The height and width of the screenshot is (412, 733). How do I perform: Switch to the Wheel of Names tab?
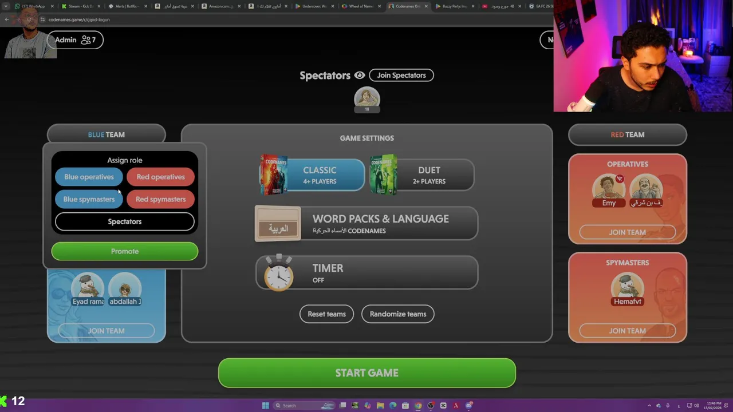tap(361, 6)
